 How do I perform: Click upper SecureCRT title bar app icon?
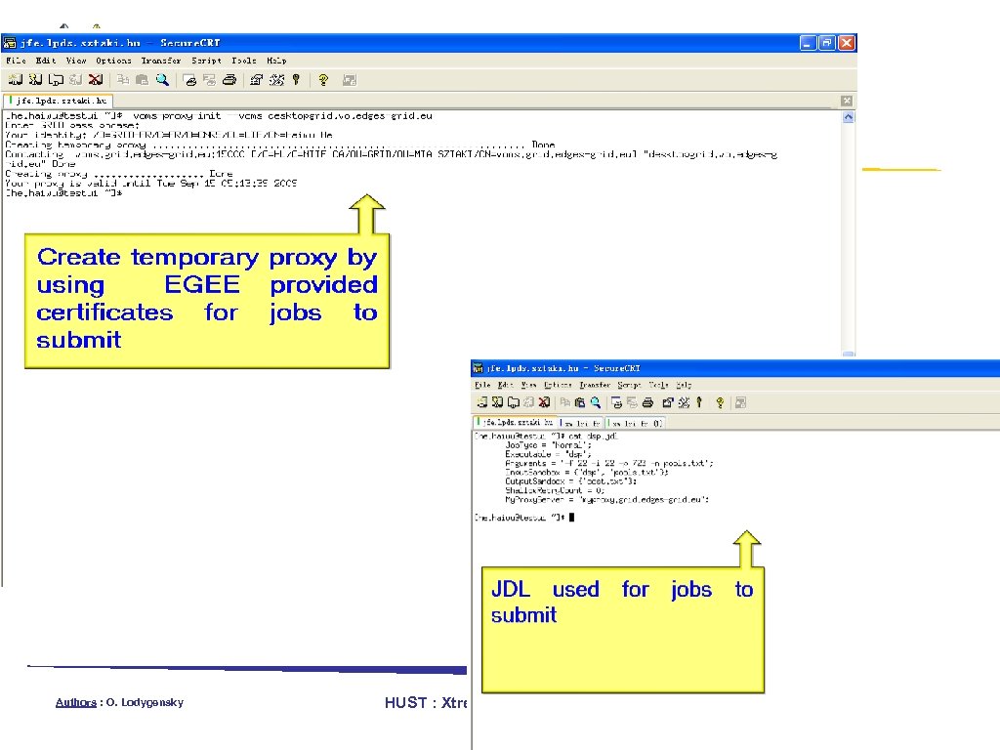coord(10,43)
